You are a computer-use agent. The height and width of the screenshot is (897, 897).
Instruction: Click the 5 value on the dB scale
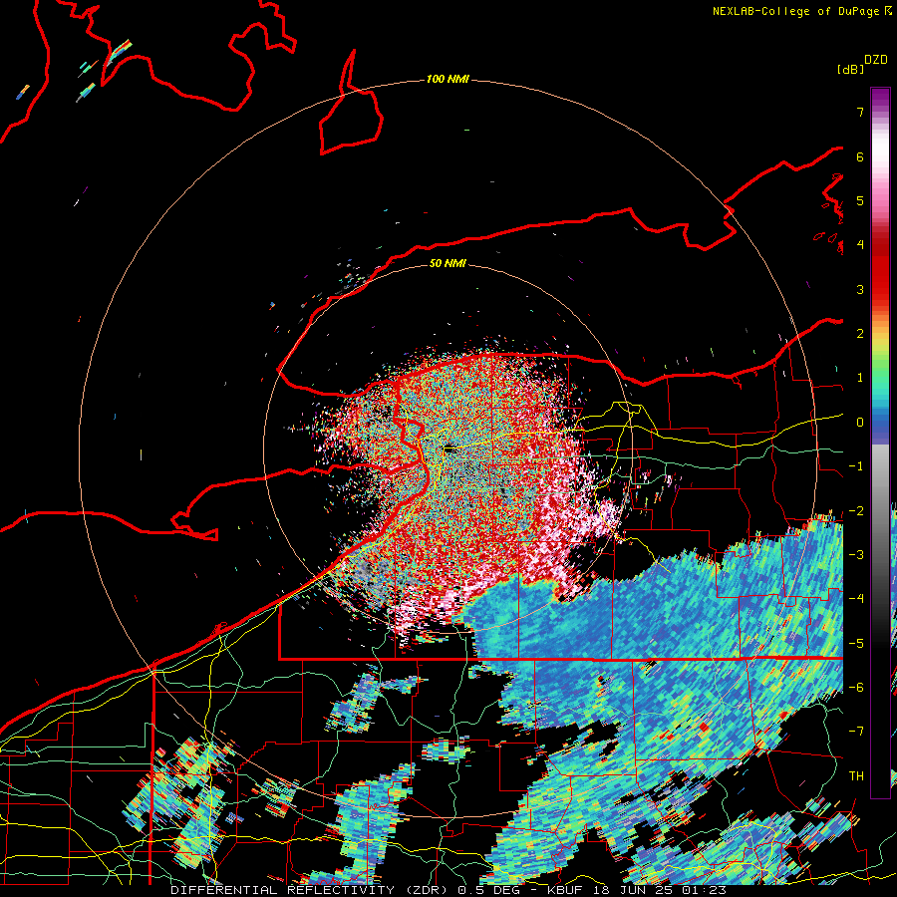click(860, 200)
